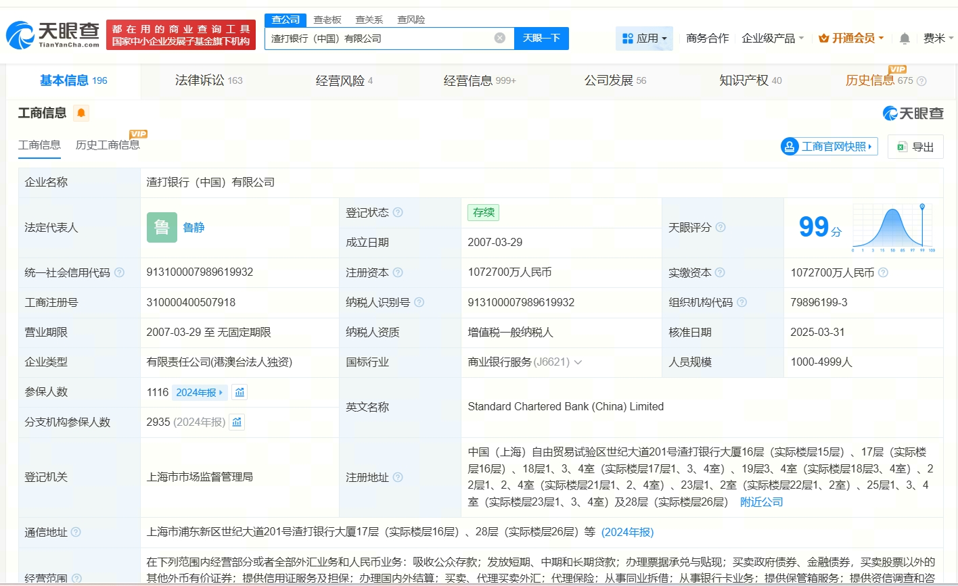Click help icon next to 纳税人识别号
958x586 pixels.
pyautogui.click(x=419, y=302)
